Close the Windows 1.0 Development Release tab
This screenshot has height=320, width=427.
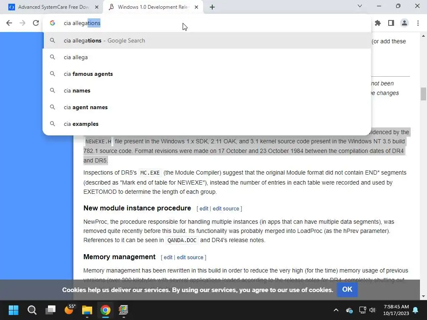coord(196,7)
